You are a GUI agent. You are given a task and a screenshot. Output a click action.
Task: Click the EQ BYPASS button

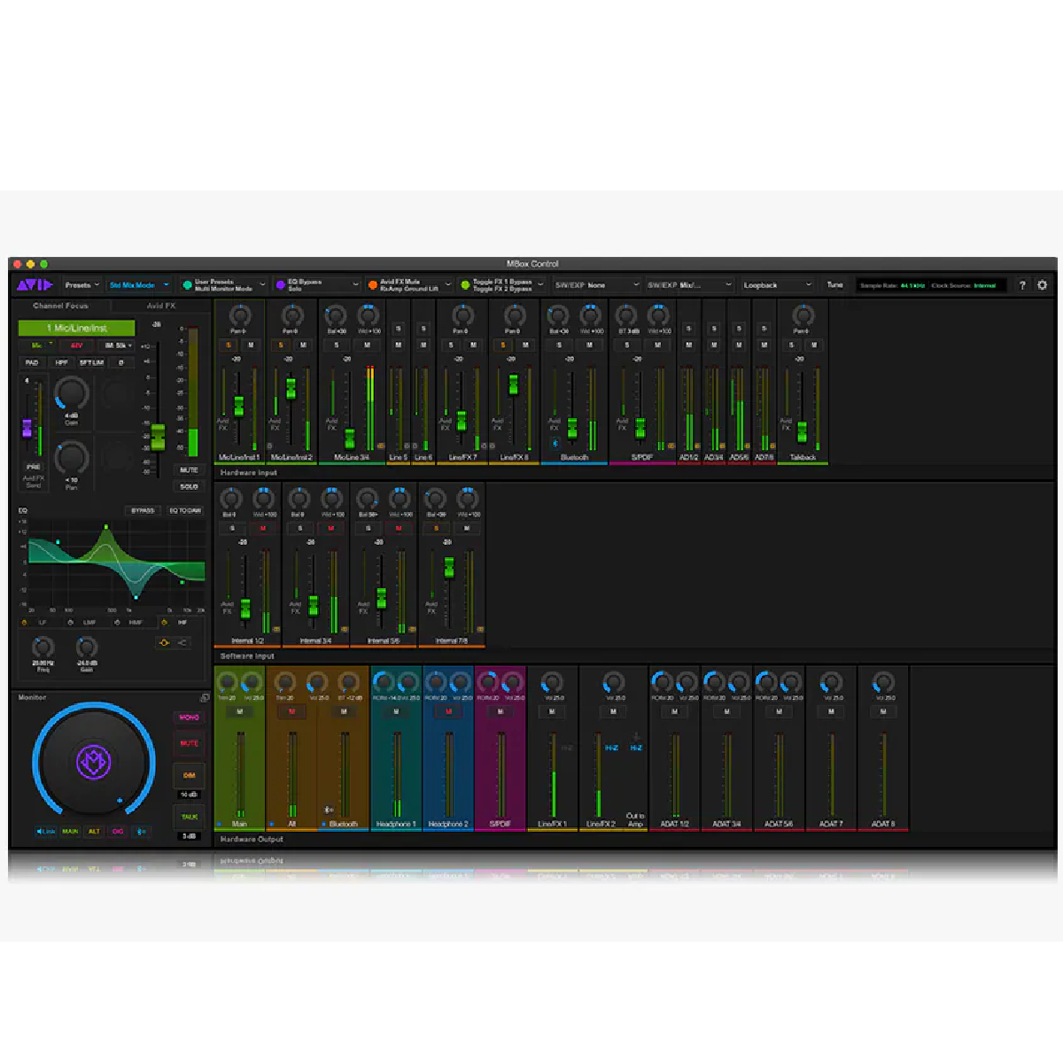point(143,511)
